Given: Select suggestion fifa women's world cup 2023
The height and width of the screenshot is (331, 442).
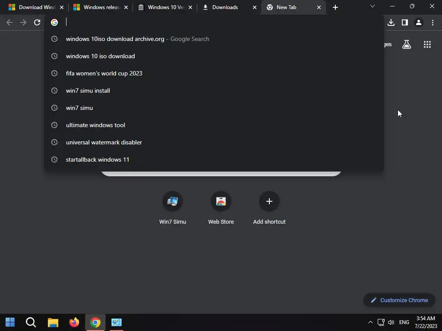Looking at the screenshot, I should (x=214, y=73).
